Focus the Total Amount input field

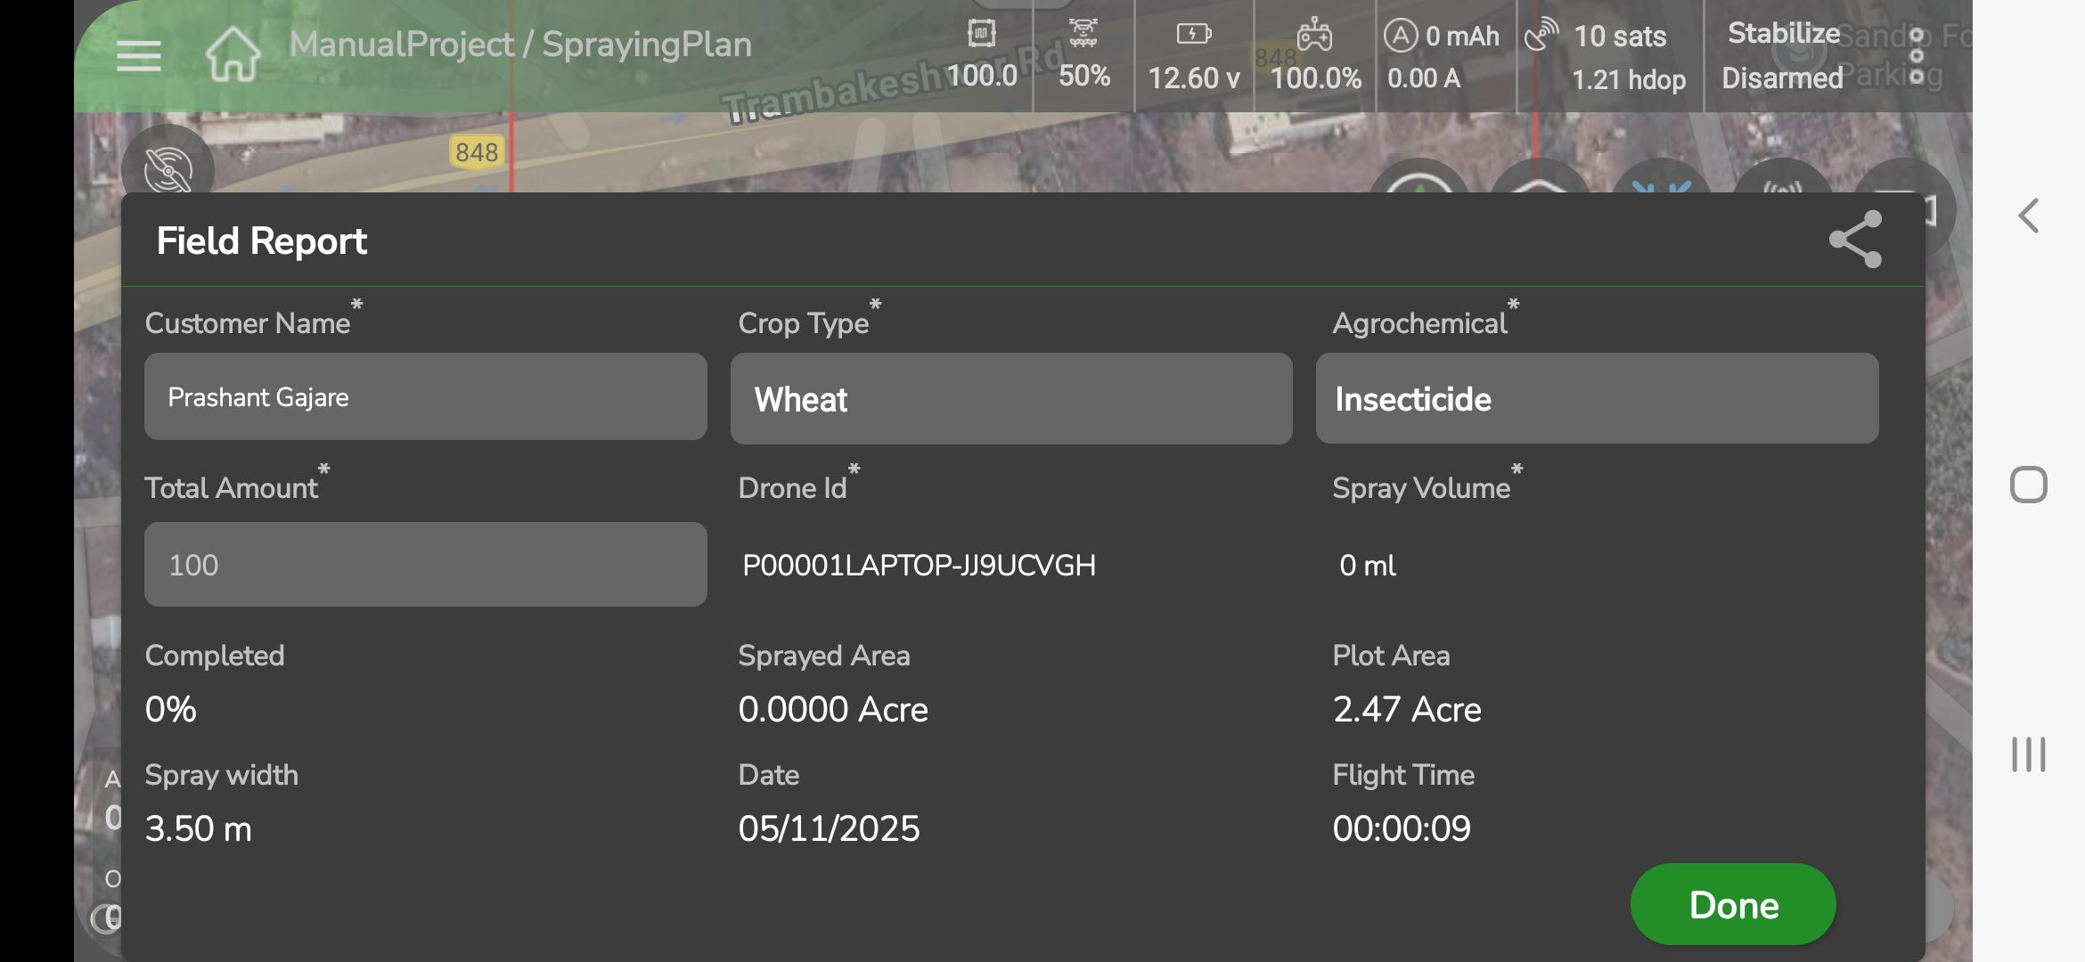[425, 564]
